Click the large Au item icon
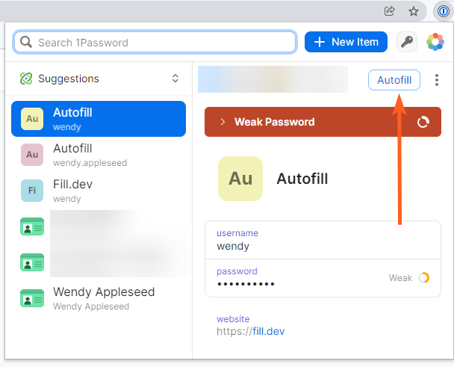Screen dimensions: 454x367 tap(240, 179)
